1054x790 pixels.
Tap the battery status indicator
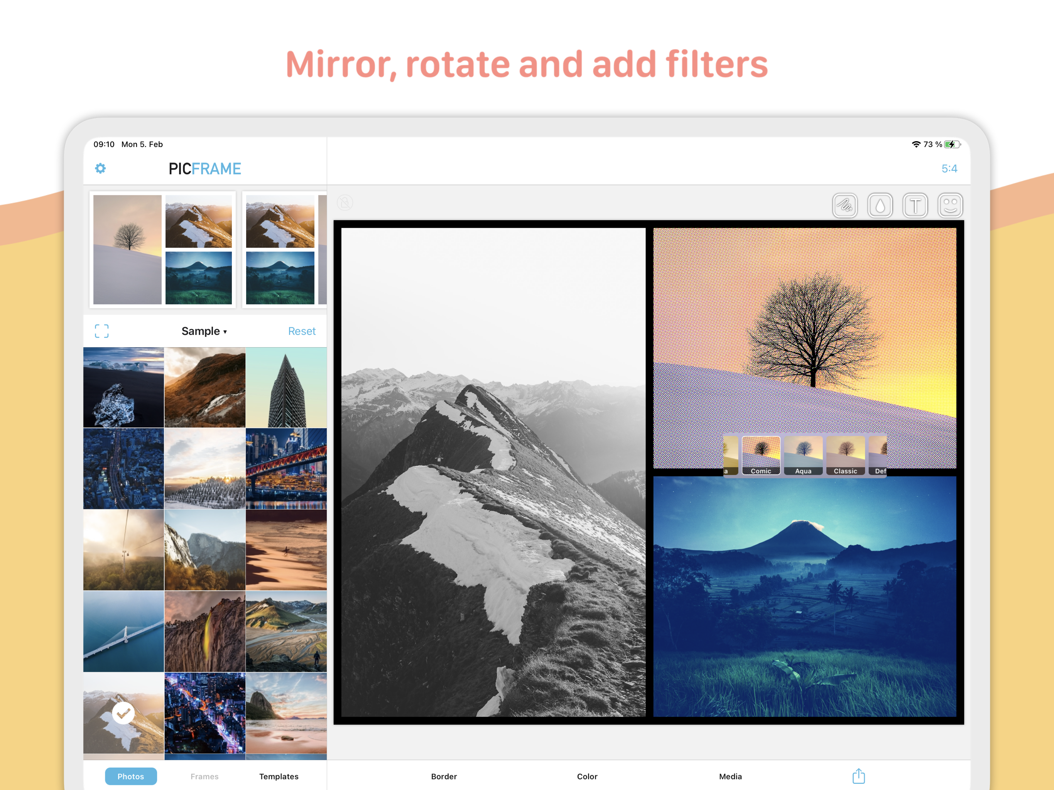click(x=953, y=144)
